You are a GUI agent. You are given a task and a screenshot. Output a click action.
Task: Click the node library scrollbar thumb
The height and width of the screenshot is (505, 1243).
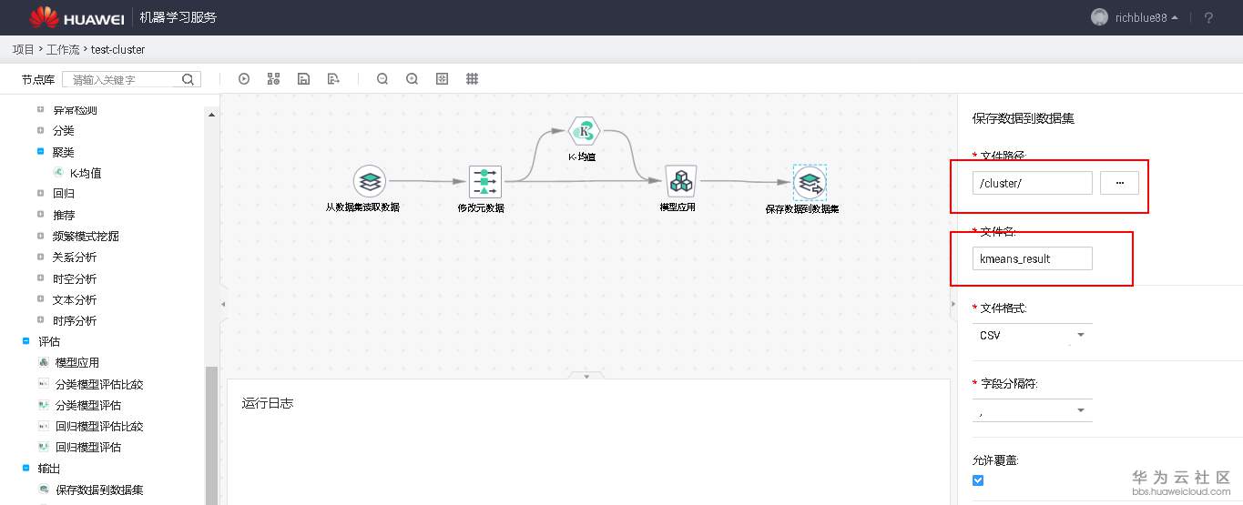pos(211,435)
